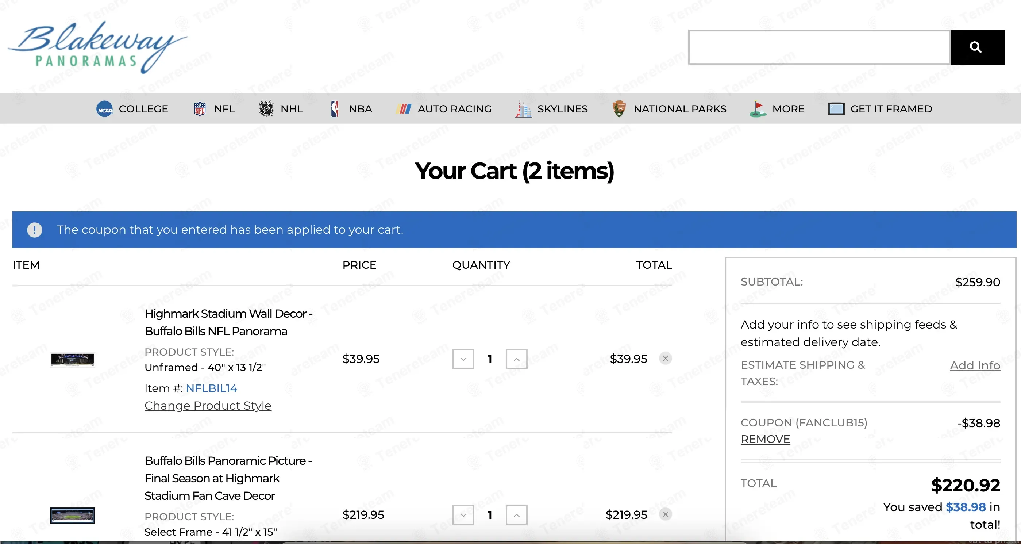This screenshot has width=1021, height=544.
Task: Click the Blakeway Panoramas logo
Action: pyautogui.click(x=97, y=47)
